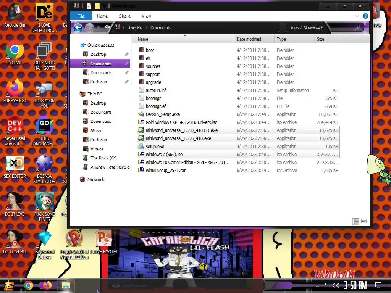
Task: Open the Home ribbon tab
Action: tap(102, 16)
